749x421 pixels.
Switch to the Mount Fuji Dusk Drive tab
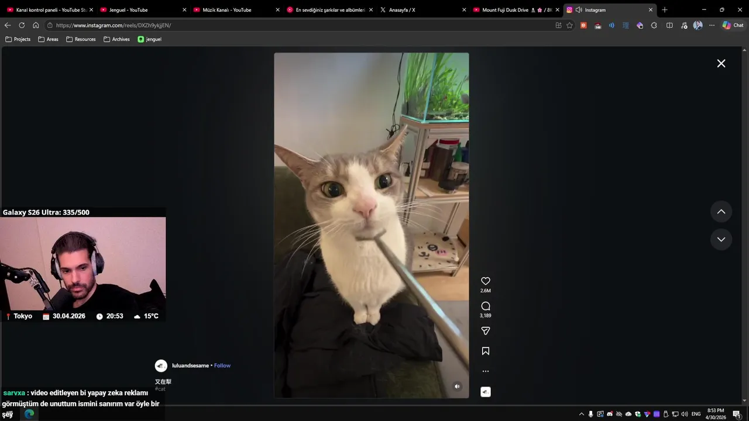515,10
